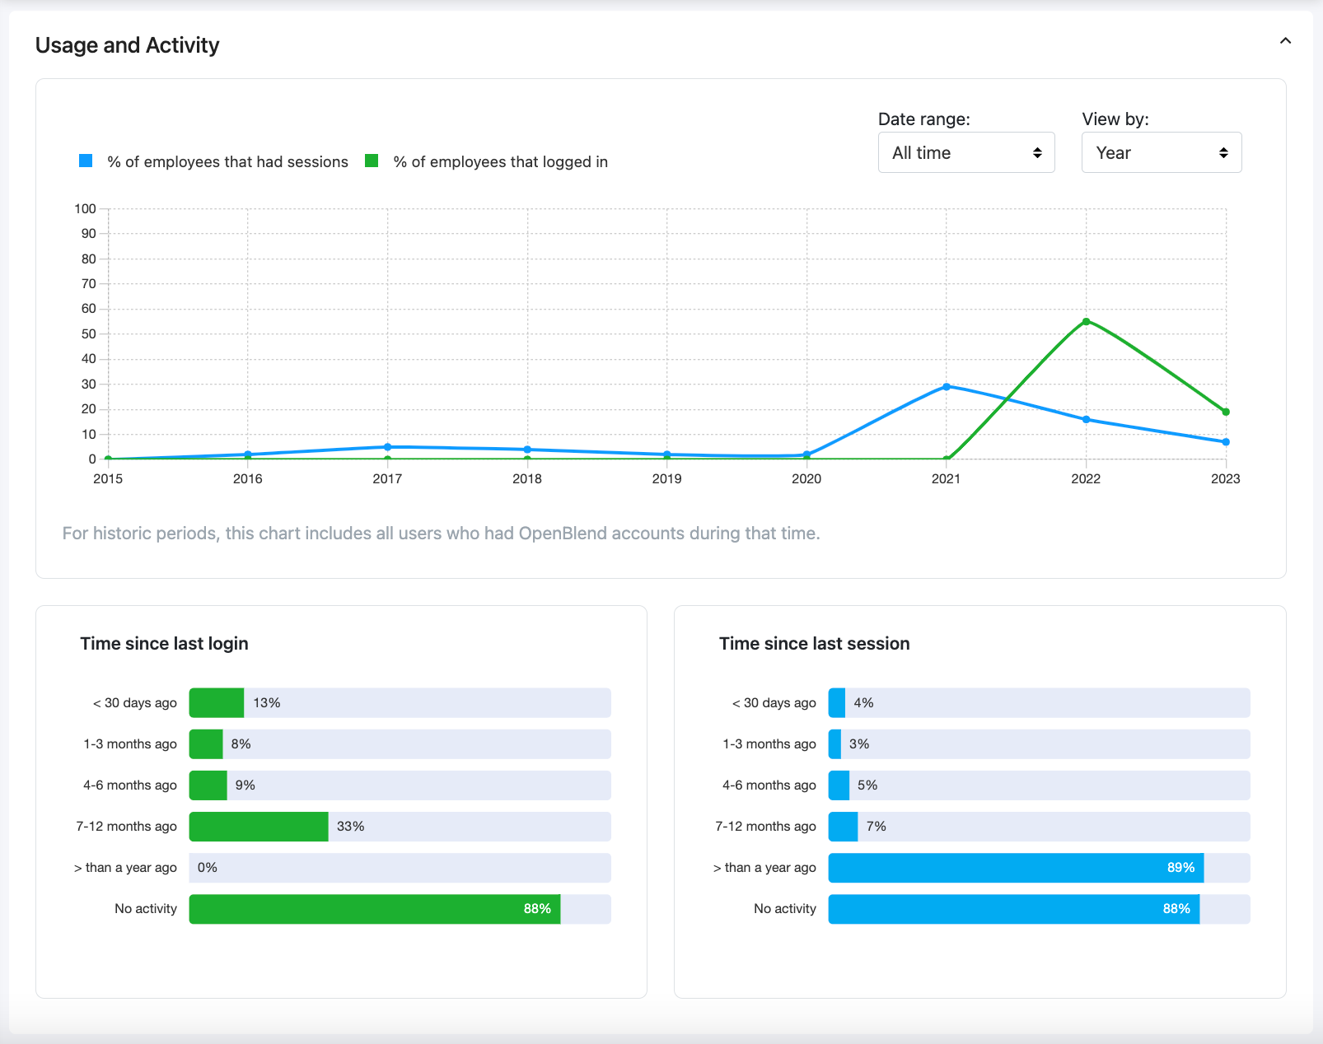The width and height of the screenshot is (1323, 1044).
Task: Click the 0% login bar value
Action: pos(208,868)
